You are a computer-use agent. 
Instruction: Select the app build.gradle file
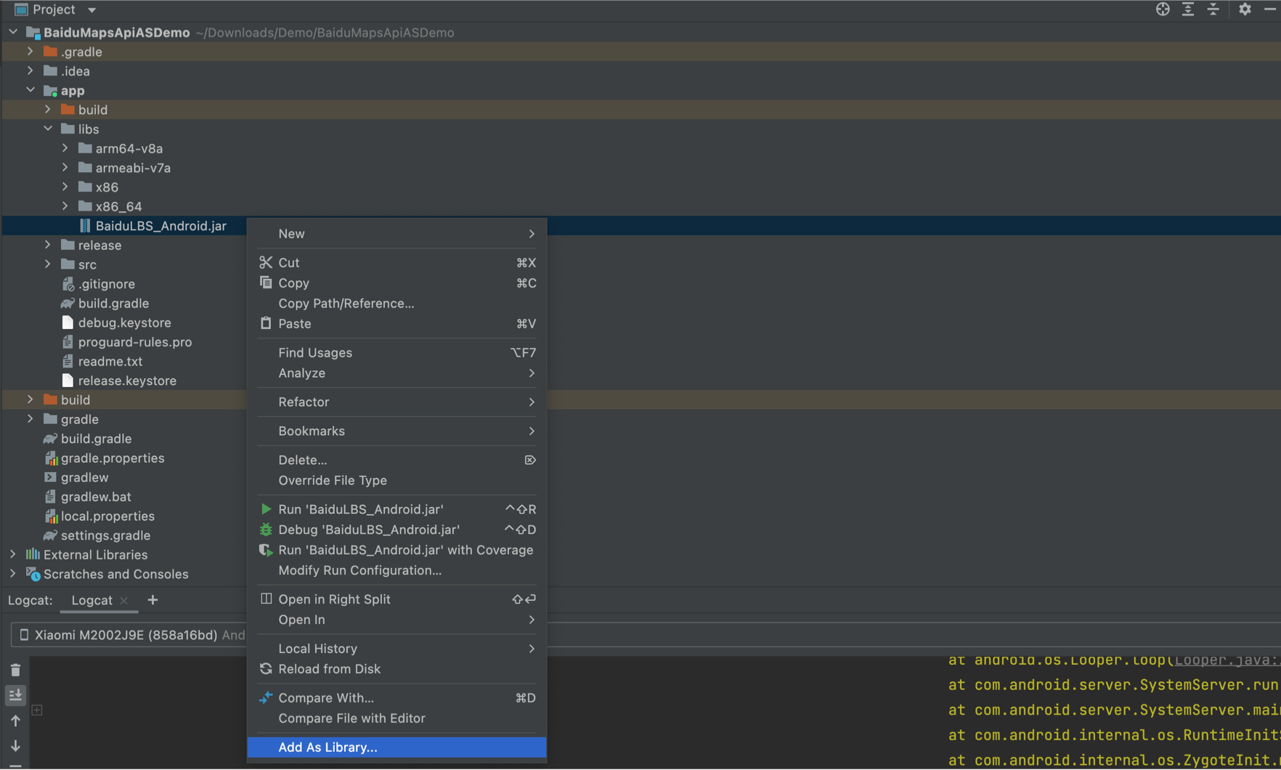(113, 303)
